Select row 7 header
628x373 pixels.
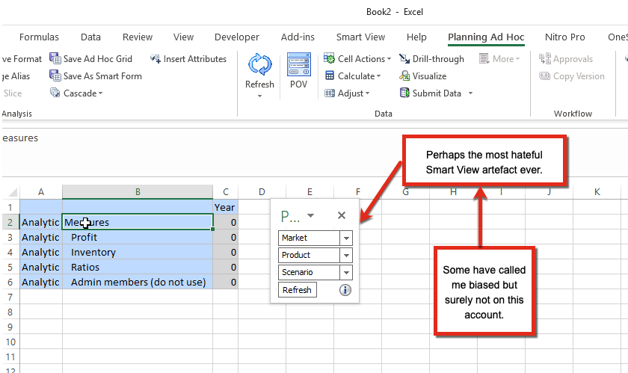[10, 298]
